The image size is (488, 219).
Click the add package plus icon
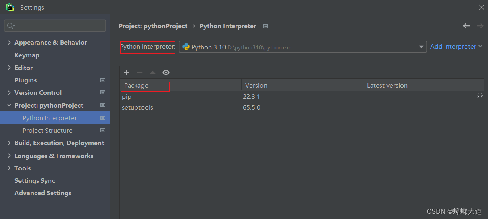coord(127,72)
